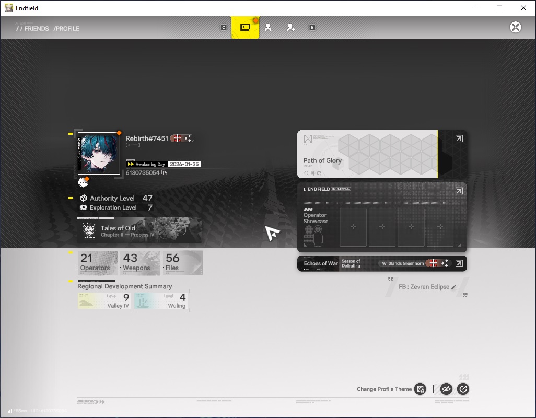The height and width of the screenshot is (418, 536).
Task: Open the Valley IV regional development card
Action: click(104, 301)
